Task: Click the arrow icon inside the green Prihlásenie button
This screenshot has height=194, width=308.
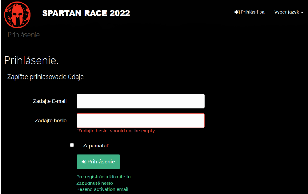Action: click(84, 162)
